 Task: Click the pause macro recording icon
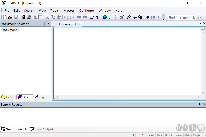click(x=153, y=17)
